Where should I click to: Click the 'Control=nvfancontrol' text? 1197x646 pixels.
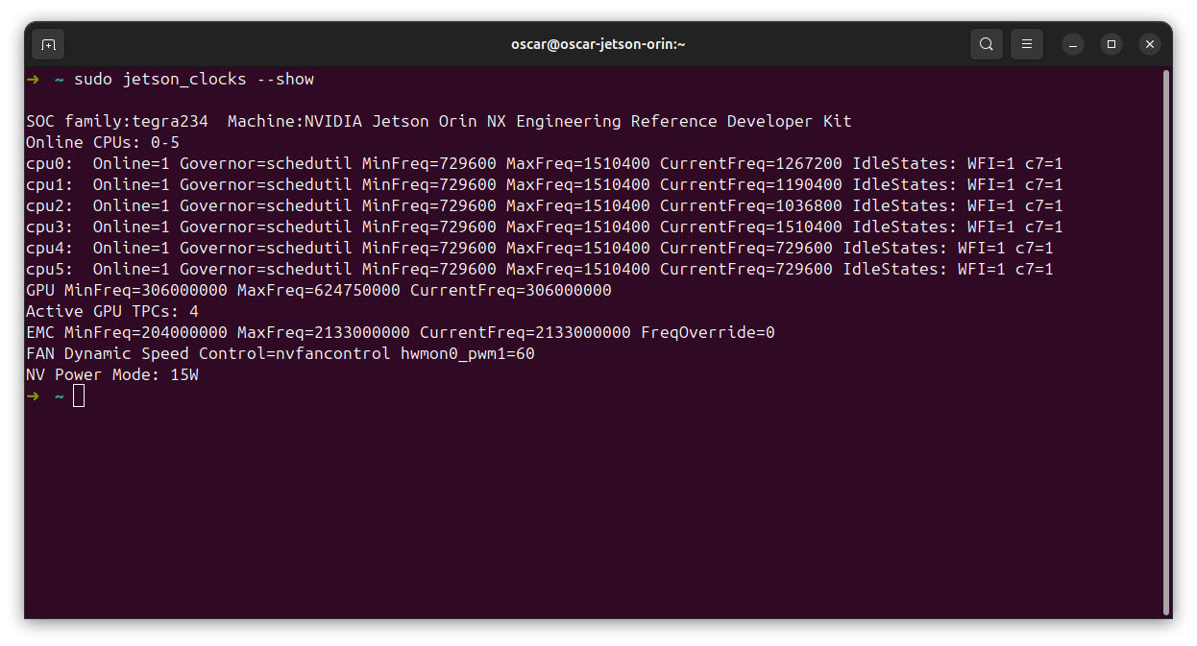(x=295, y=353)
